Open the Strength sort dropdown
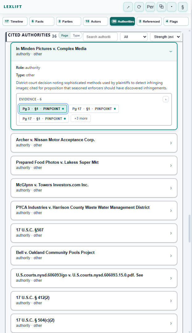 pyautogui.click(x=165, y=37)
